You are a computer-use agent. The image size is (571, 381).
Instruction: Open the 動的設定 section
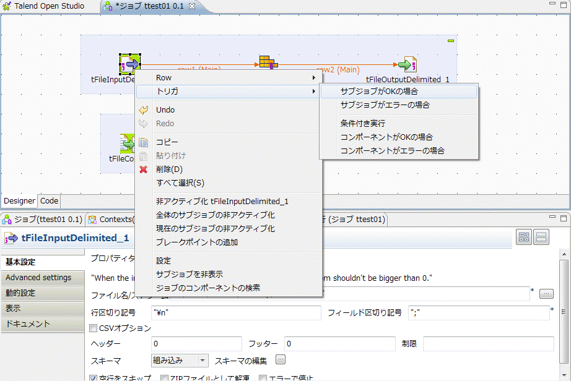tap(43, 293)
